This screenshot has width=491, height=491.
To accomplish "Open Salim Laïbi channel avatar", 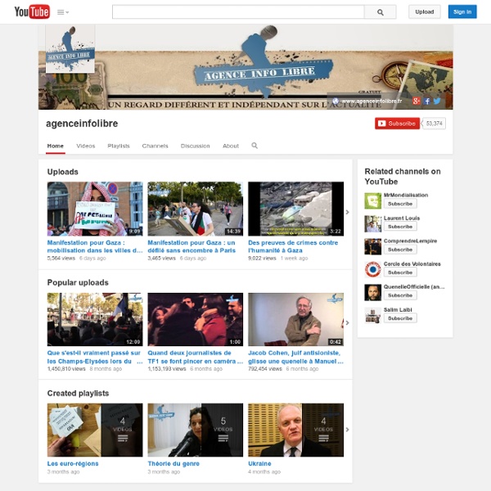I will (x=372, y=315).
